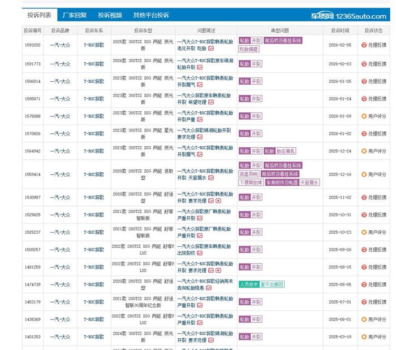Screen dimensions: 396x350
Task: Open the 投诉视频 tab
Action: click(110, 15)
